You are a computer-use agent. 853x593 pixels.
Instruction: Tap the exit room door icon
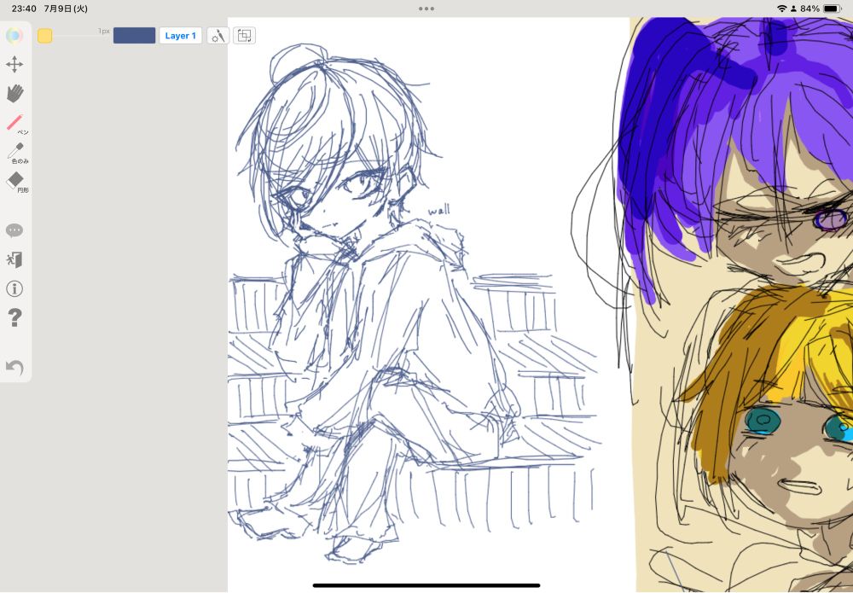(15, 259)
